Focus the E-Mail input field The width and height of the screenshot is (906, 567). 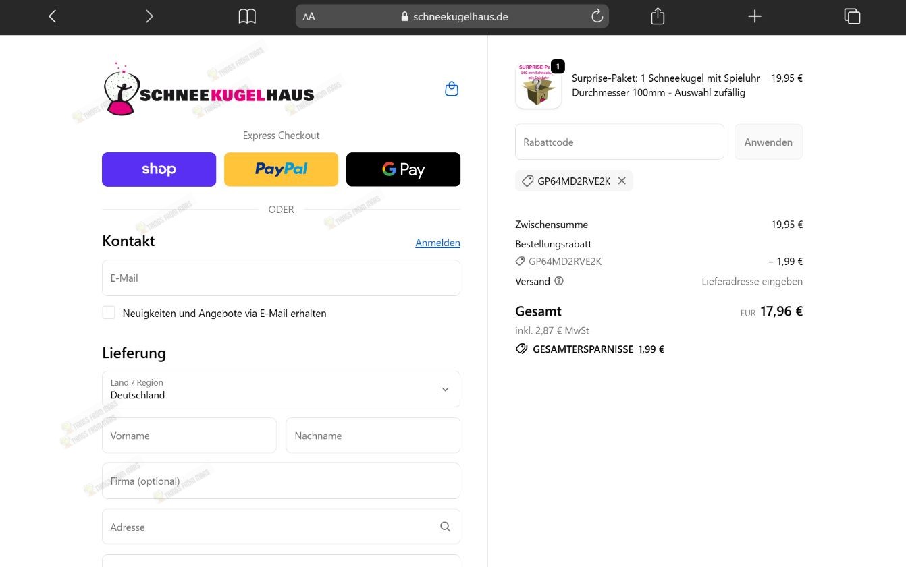[x=281, y=278]
